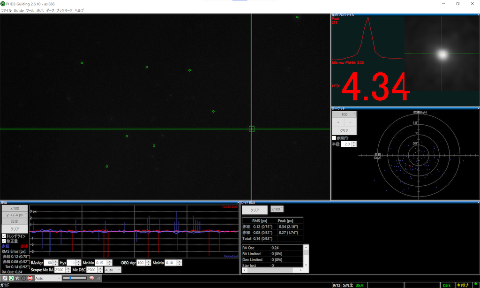Viewport: 480px width, 288px height.
Task: Open the ファイル menu
Action: [6, 10]
